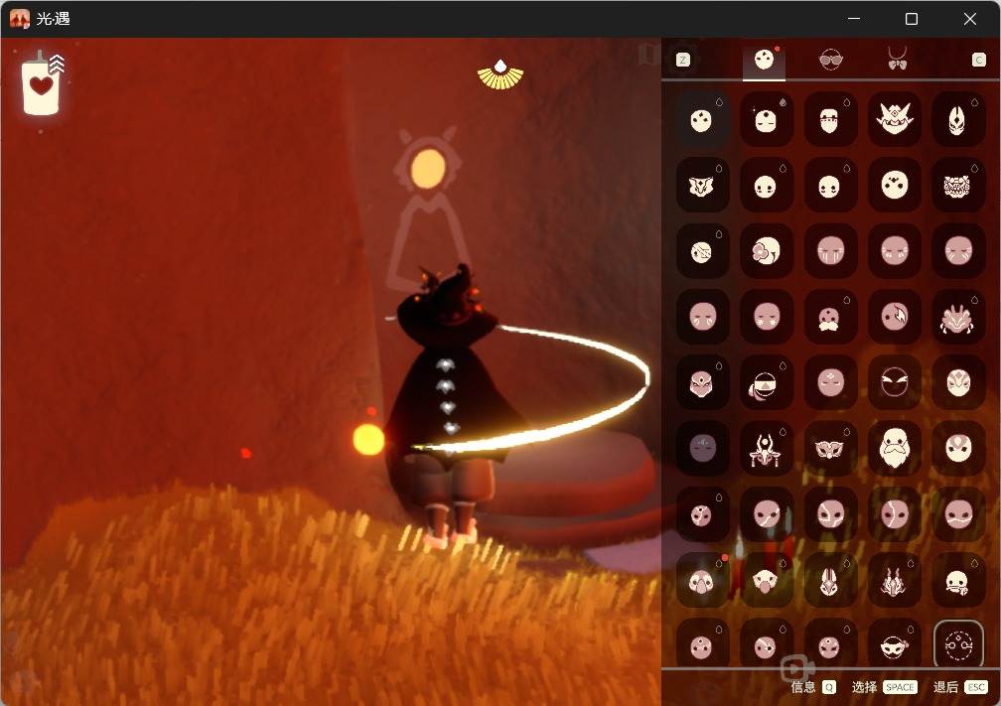Open the necklace and bow tie tab
Image resolution: width=1001 pixels, height=706 pixels.
coord(898,60)
